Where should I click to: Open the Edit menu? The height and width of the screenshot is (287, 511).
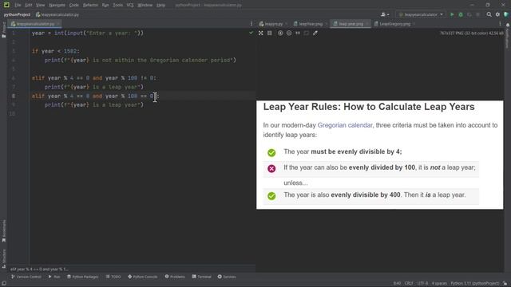(x=29, y=6)
